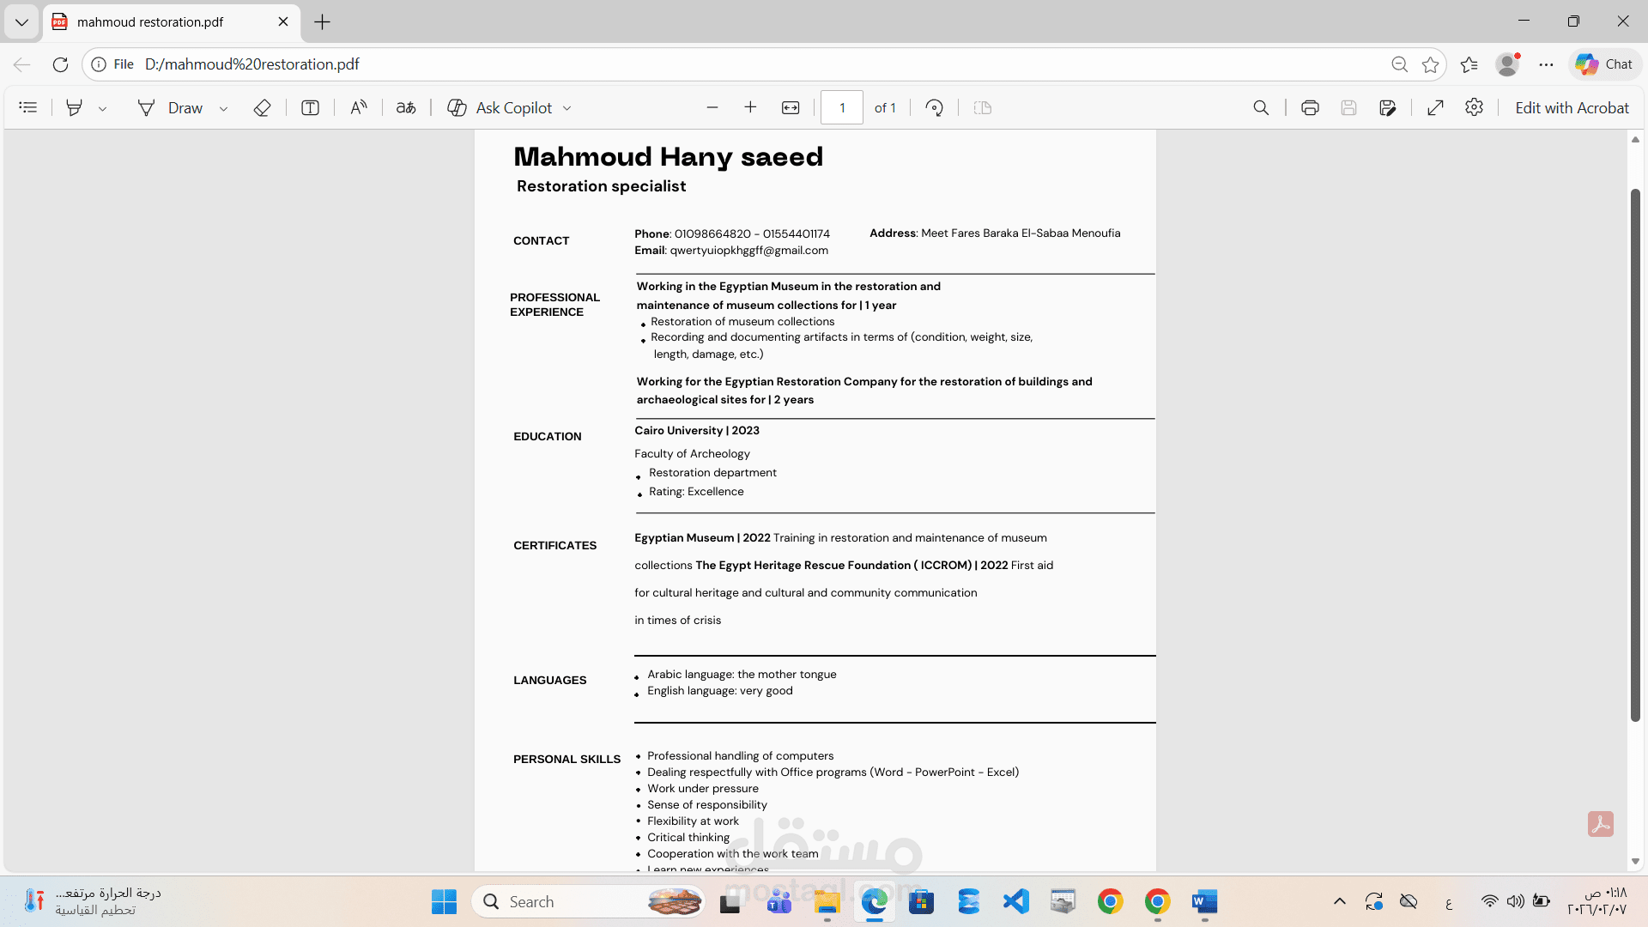Open the PDF settings gear
Image resolution: width=1648 pixels, height=927 pixels.
(1475, 107)
